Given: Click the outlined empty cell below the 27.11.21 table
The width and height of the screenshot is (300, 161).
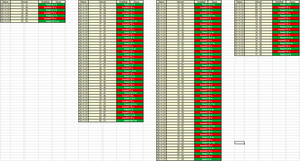Looking at the screenshot, I should coord(240,143).
